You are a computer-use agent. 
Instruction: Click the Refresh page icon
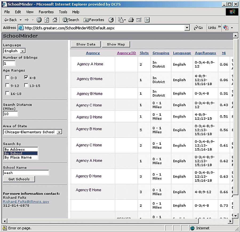point(47,20)
